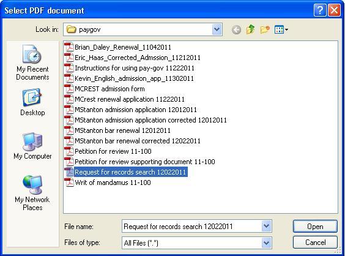Open My Network Places shortcut
345x256 pixels.
pos(32,193)
